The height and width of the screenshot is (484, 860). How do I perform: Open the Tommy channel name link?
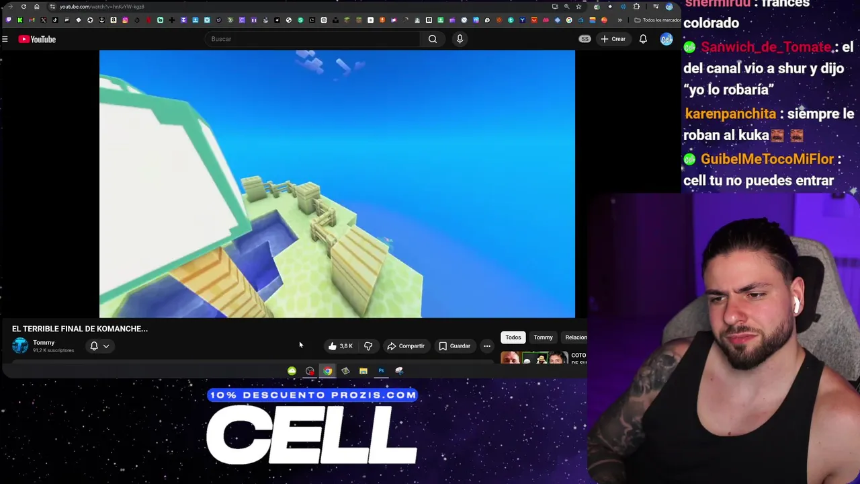(44, 343)
